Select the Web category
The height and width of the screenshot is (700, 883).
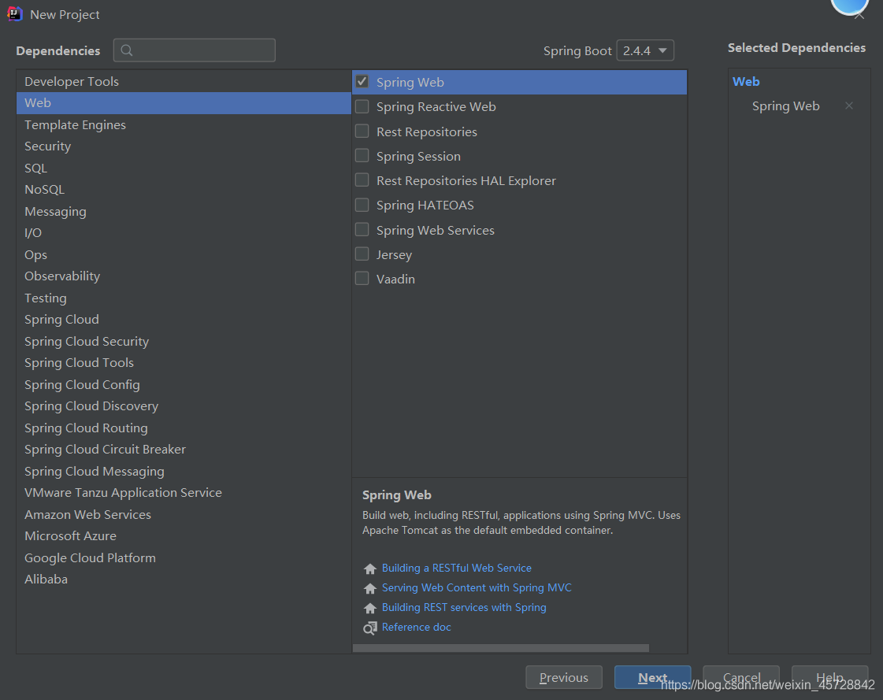point(184,103)
